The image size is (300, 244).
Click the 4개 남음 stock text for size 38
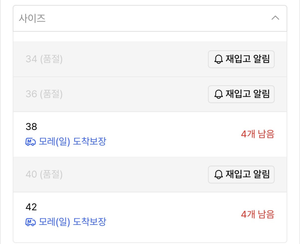(x=257, y=134)
